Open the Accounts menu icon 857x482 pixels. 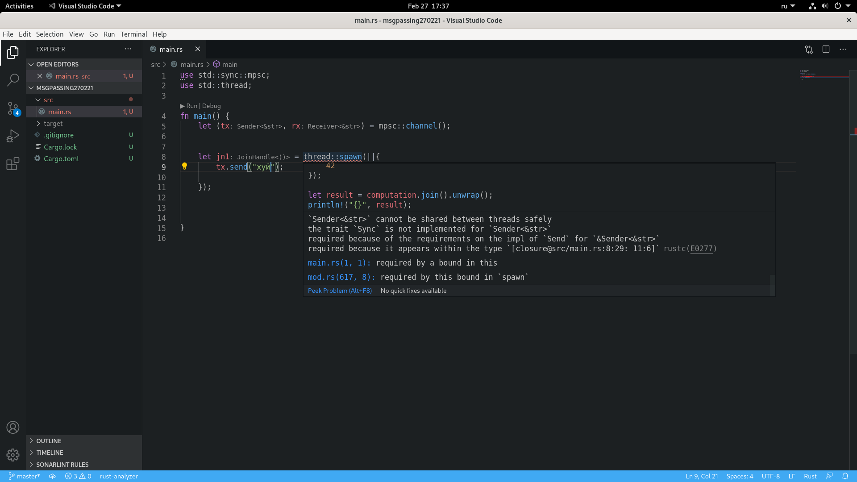click(x=13, y=428)
